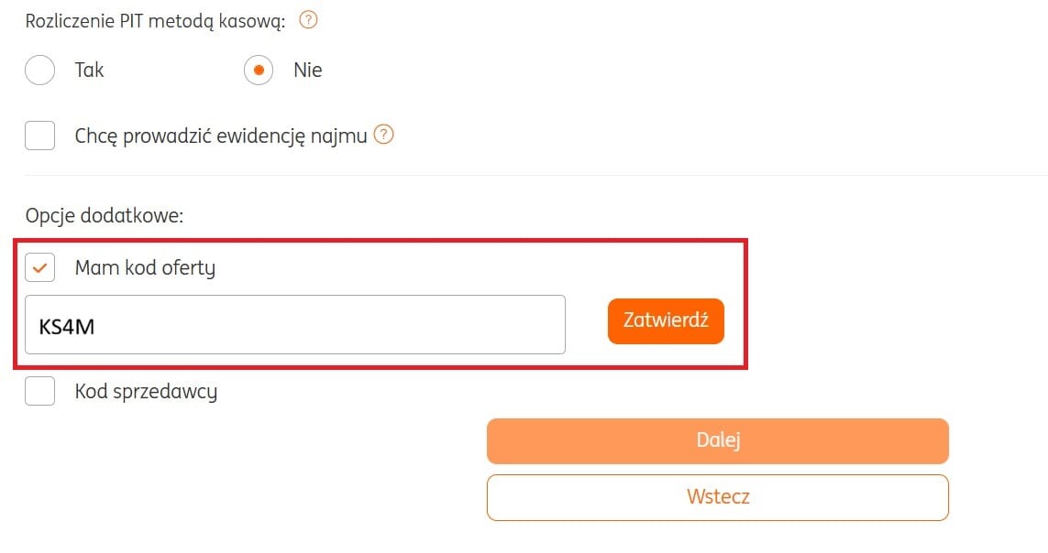1048x553 pixels.
Task: Select the Tak radio button
Action: (39, 70)
